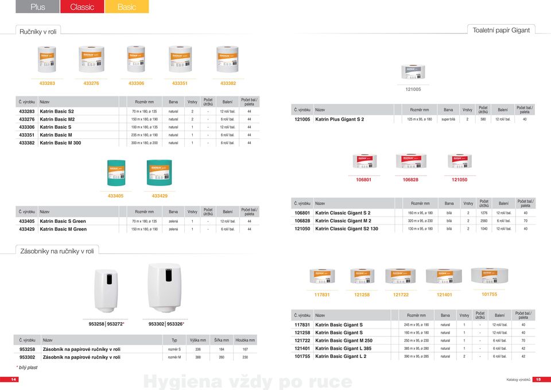Open the Toaletní papír Gigant section tab

[501, 30]
